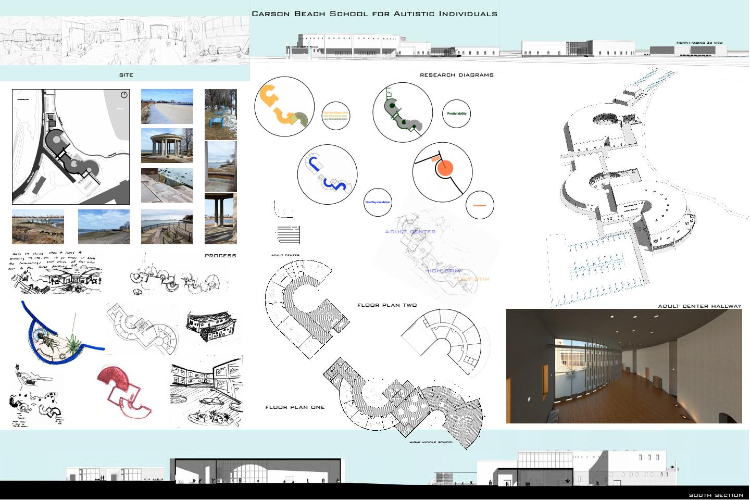750x500 pixels.
Task: Click the green predictability plan diagram
Action: (402, 113)
